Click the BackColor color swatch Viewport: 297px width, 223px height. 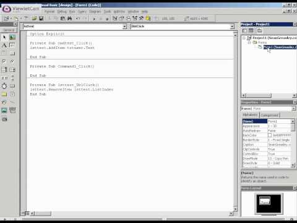[x=270, y=135]
